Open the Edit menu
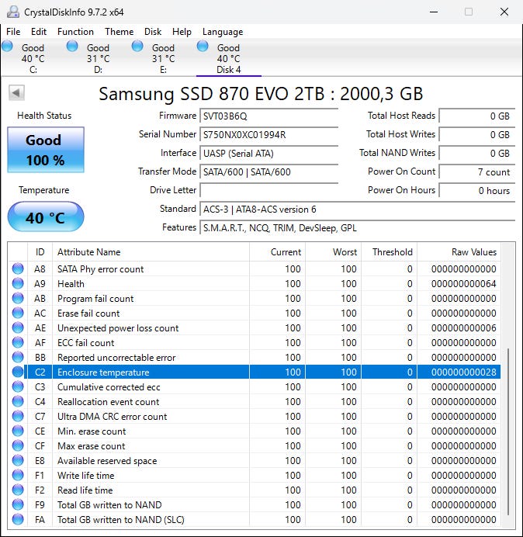The height and width of the screenshot is (537, 523). click(x=39, y=32)
